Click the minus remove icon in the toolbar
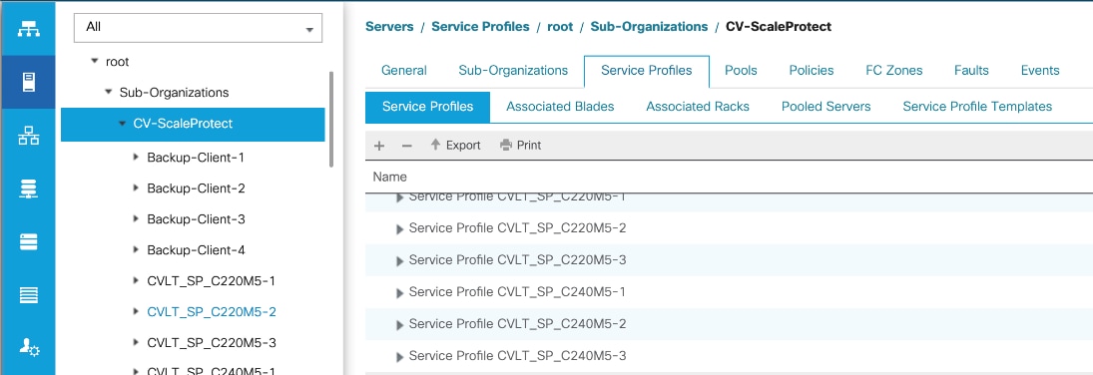 pos(407,146)
